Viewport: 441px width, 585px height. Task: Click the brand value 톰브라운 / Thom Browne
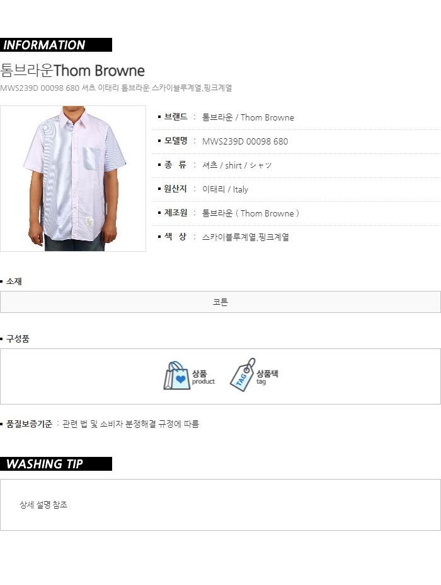[248, 117]
